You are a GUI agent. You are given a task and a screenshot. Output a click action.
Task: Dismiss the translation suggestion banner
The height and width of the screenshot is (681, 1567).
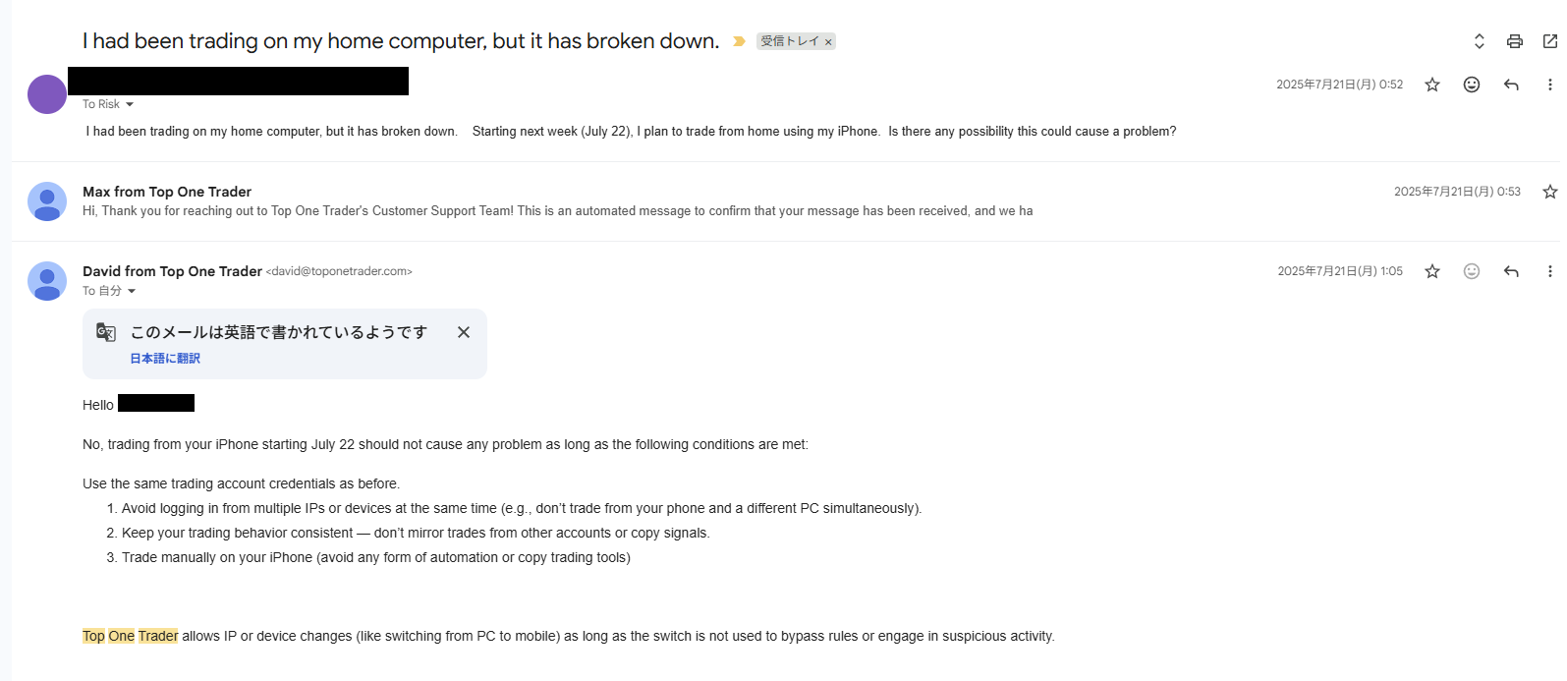(x=464, y=332)
